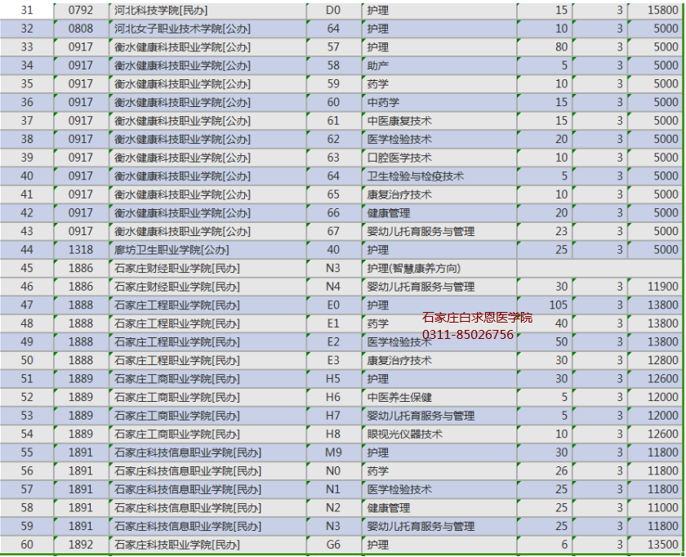Click the major code cell 67
Screen dimensions: 686x557
[334, 231]
